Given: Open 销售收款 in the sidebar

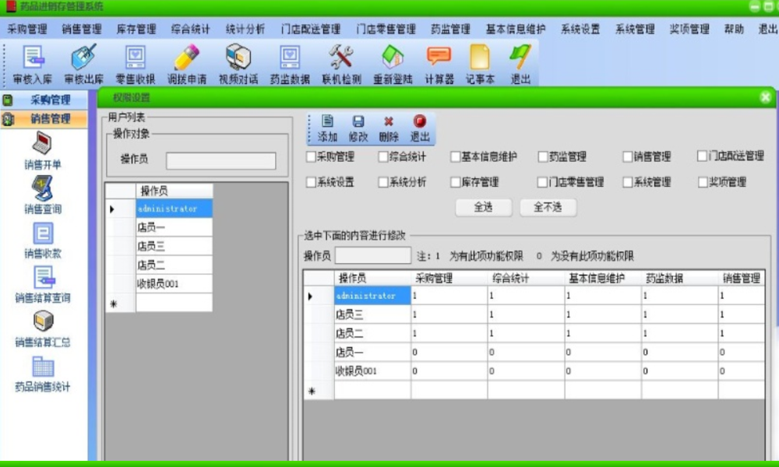Looking at the screenshot, I should 43,241.
